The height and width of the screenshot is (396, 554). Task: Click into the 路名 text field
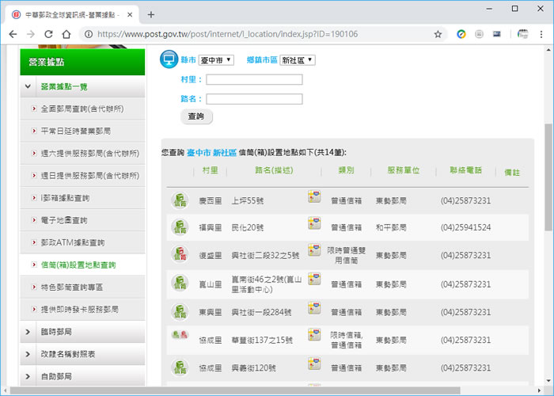click(x=254, y=99)
